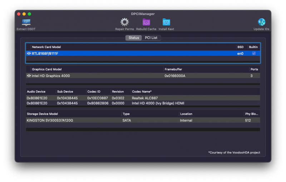Screen dimensions: 286x182
Task: Click the Courtesy of the VoodooHDA project note
Action: [x=234, y=152]
